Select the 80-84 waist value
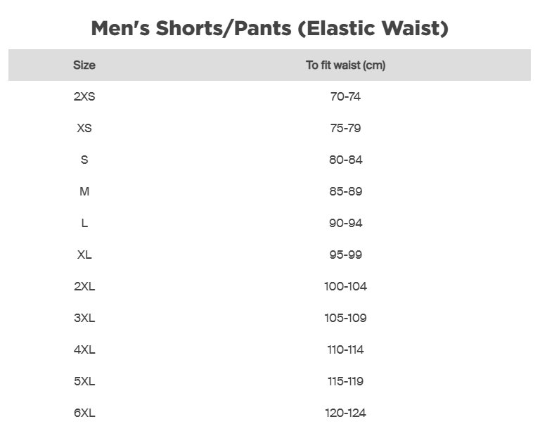The image size is (540, 443). (x=345, y=160)
